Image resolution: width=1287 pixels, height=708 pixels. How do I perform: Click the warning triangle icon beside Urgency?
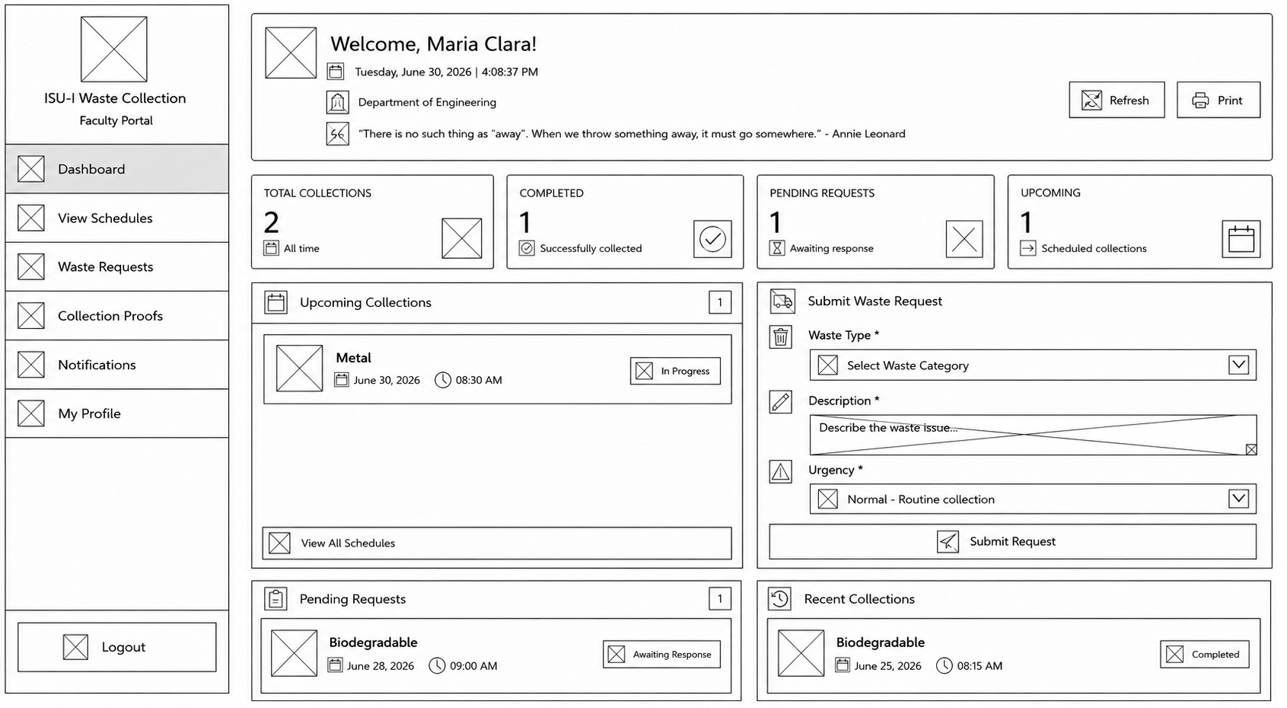click(x=781, y=472)
